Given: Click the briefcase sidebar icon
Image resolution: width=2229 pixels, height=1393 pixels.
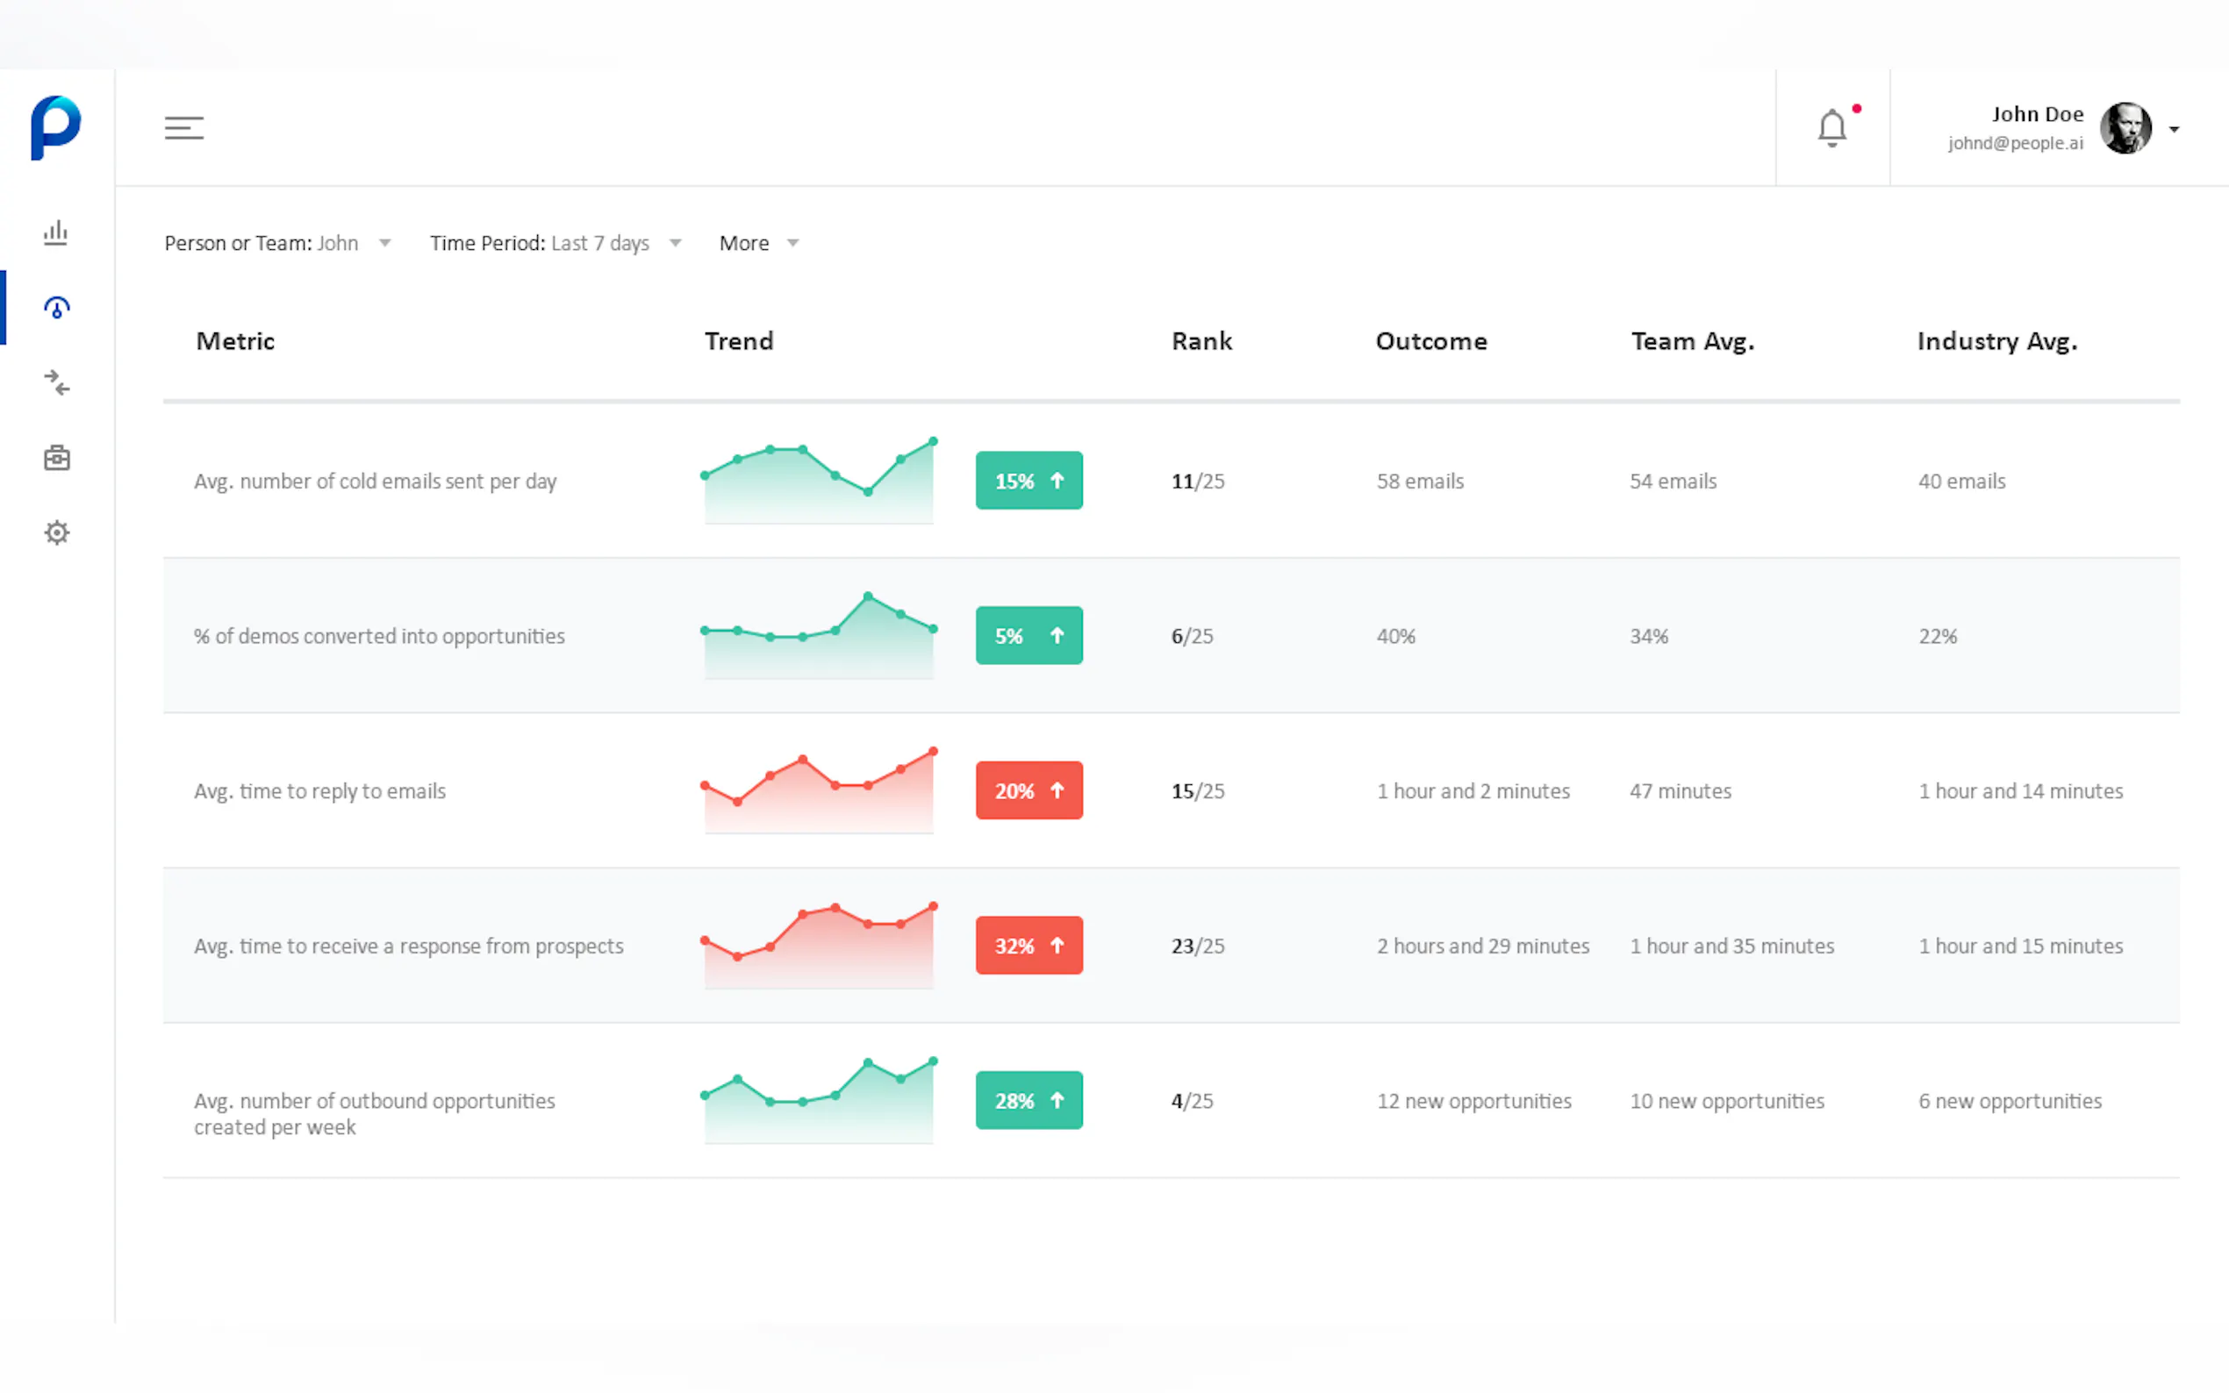Looking at the screenshot, I should point(57,458).
